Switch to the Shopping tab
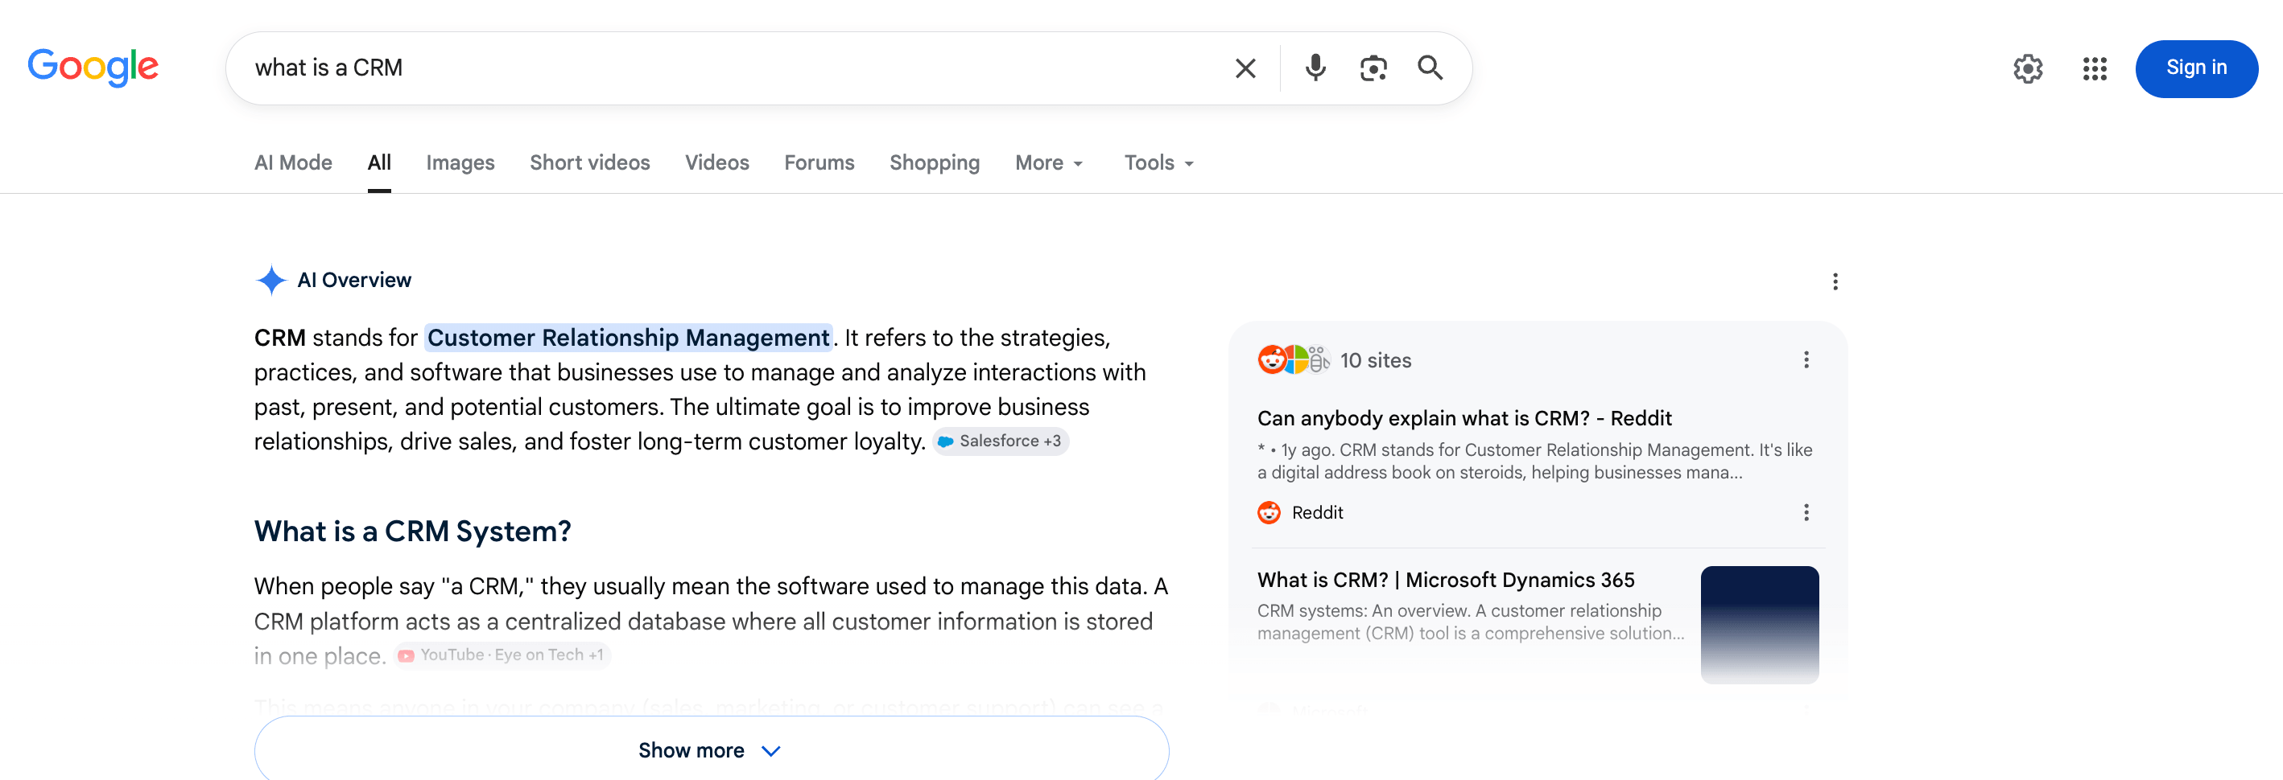2283x780 pixels. pyautogui.click(x=934, y=163)
